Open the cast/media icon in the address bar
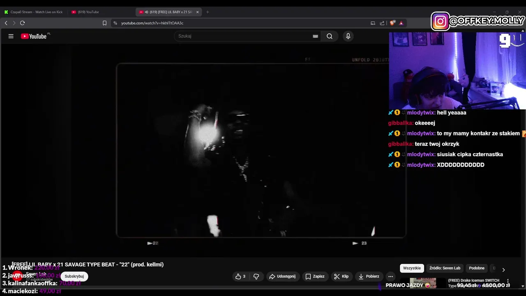Screen dimensions: 526x296 373,23
